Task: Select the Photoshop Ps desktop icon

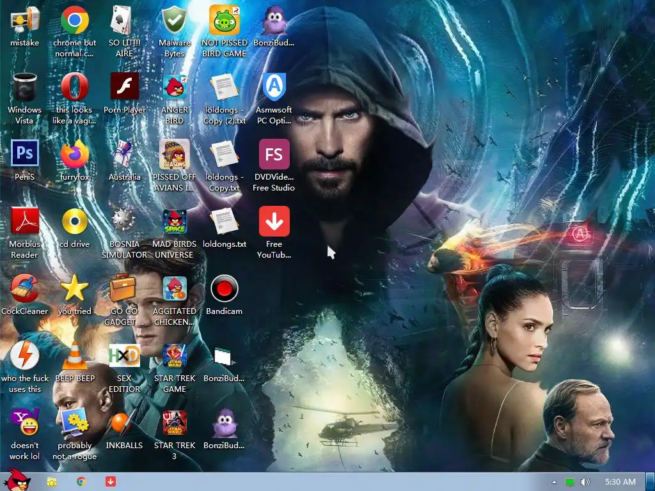Action: click(x=25, y=153)
